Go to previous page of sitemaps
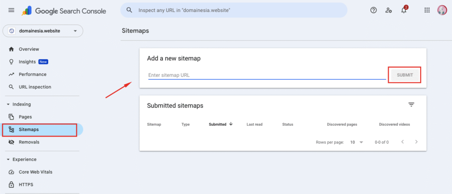452x194 pixels. pos(403,142)
